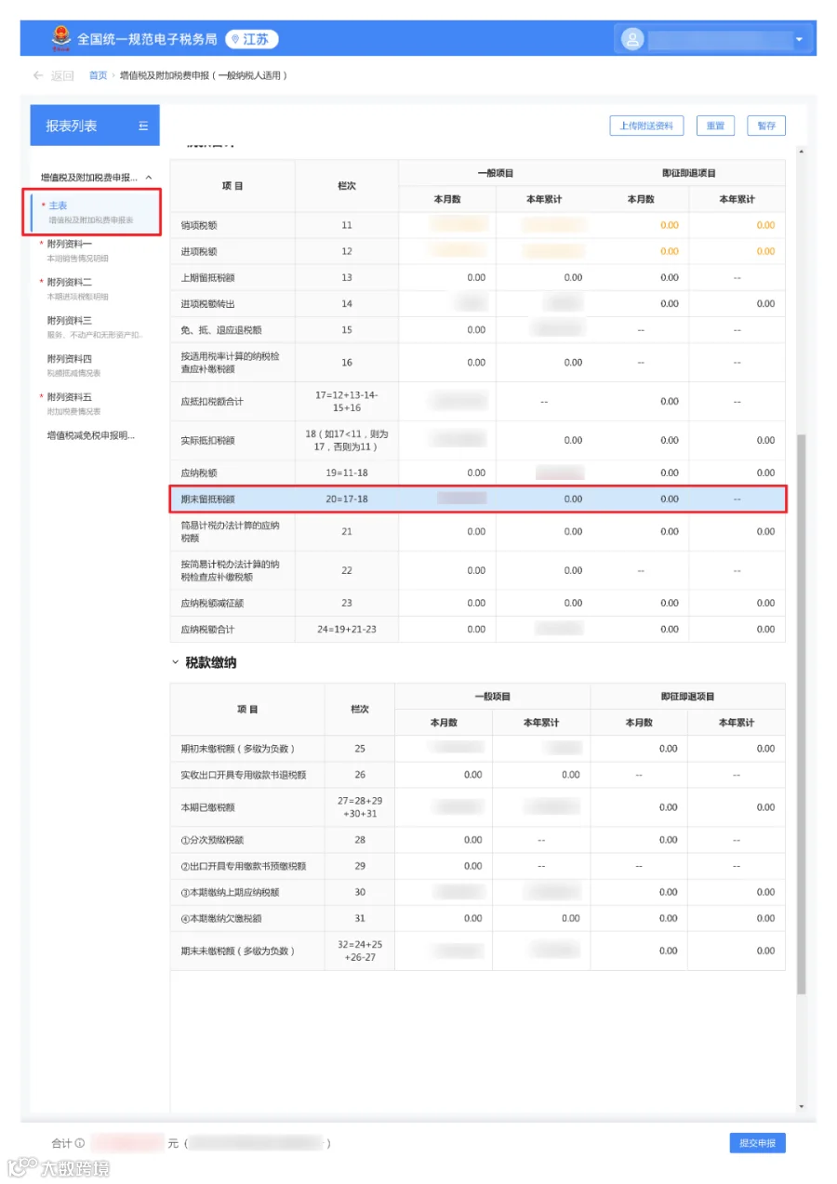Screen dimensions: 837x1184
Task: Click the user avatar icon
Action: (x=632, y=39)
